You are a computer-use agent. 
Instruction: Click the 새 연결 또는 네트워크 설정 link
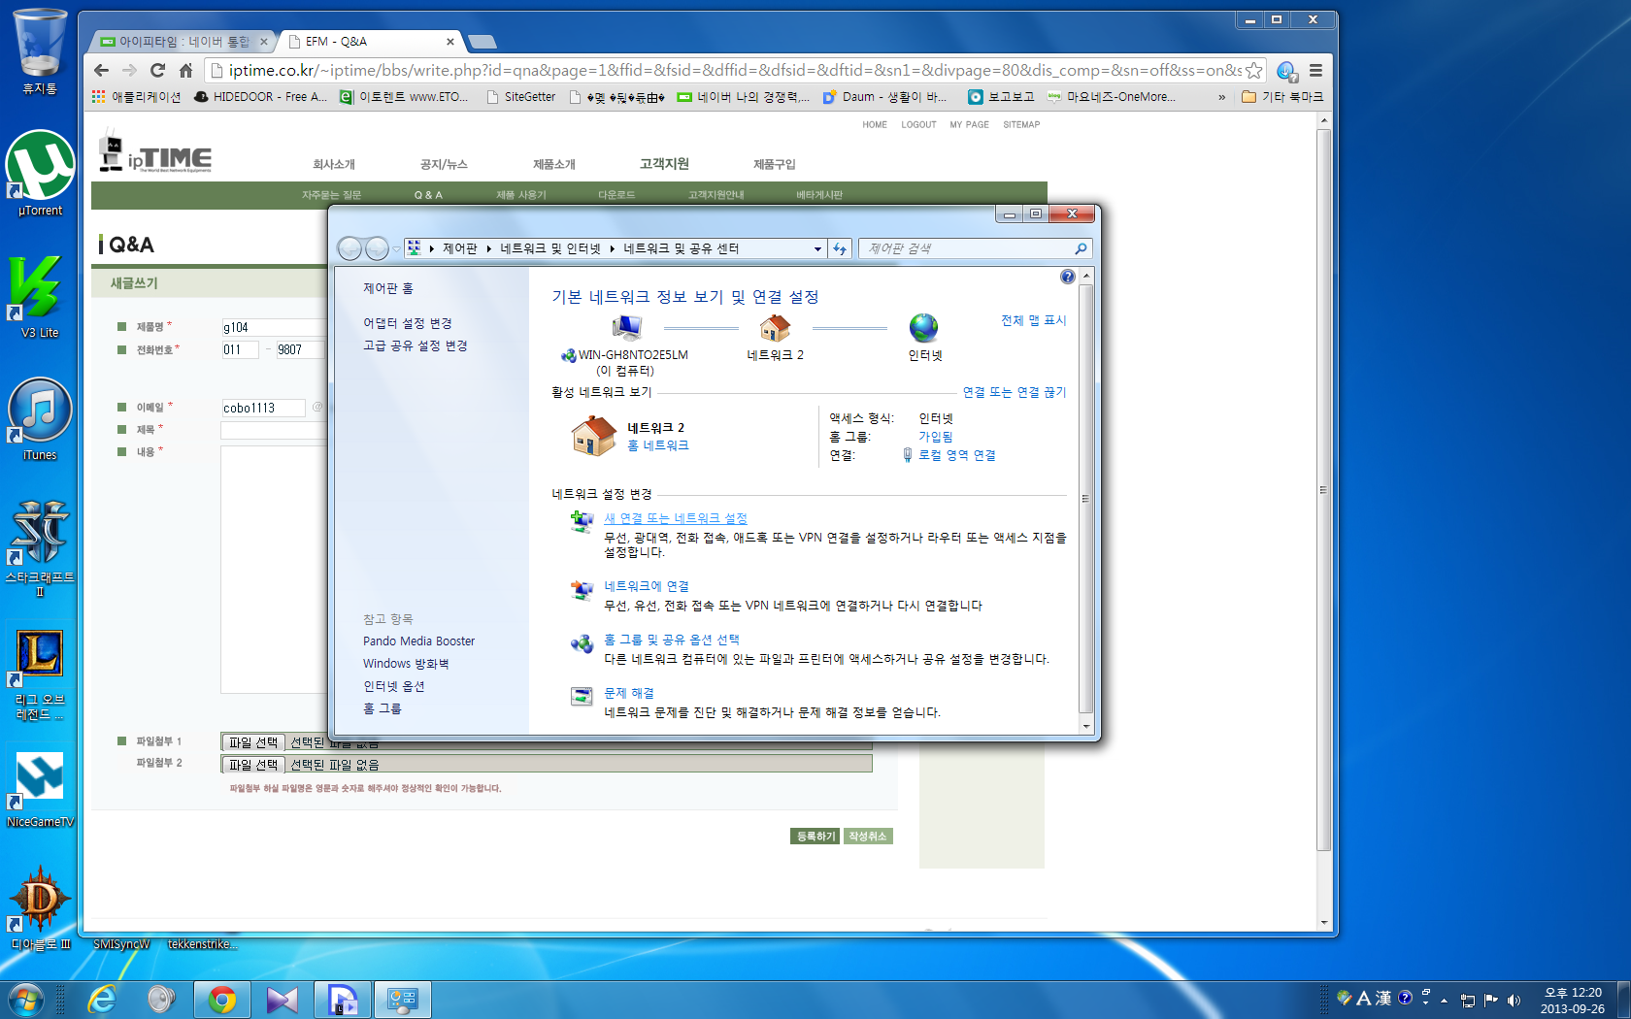[x=676, y=518]
